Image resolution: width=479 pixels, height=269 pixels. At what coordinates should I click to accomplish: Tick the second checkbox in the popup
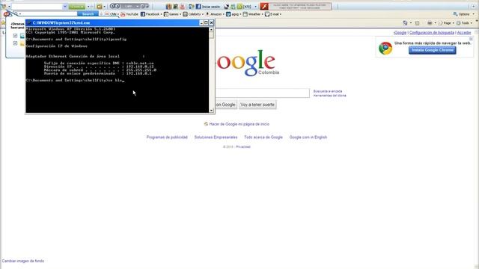click(15, 43)
